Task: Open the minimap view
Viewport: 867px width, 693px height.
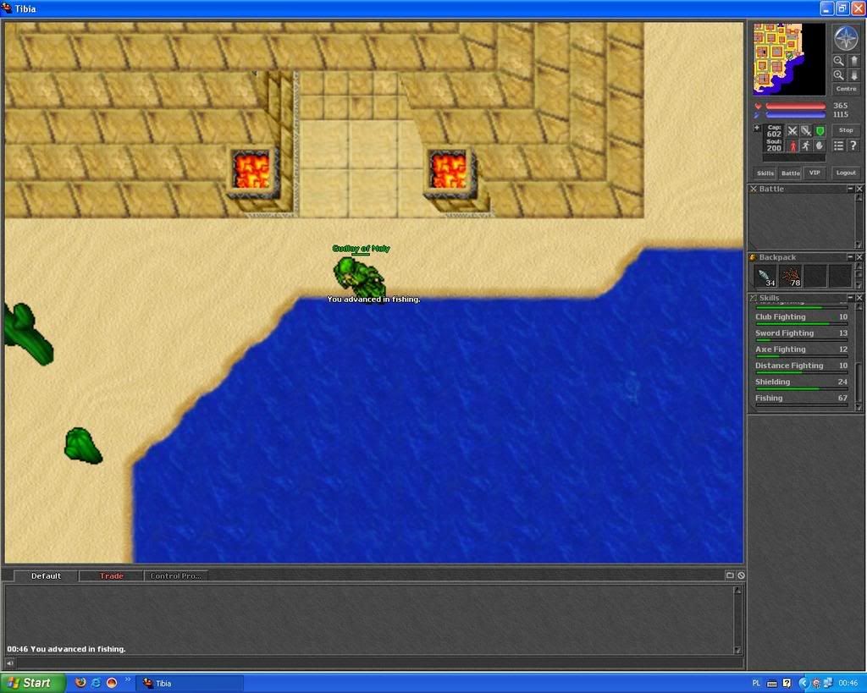Action: tap(789, 59)
